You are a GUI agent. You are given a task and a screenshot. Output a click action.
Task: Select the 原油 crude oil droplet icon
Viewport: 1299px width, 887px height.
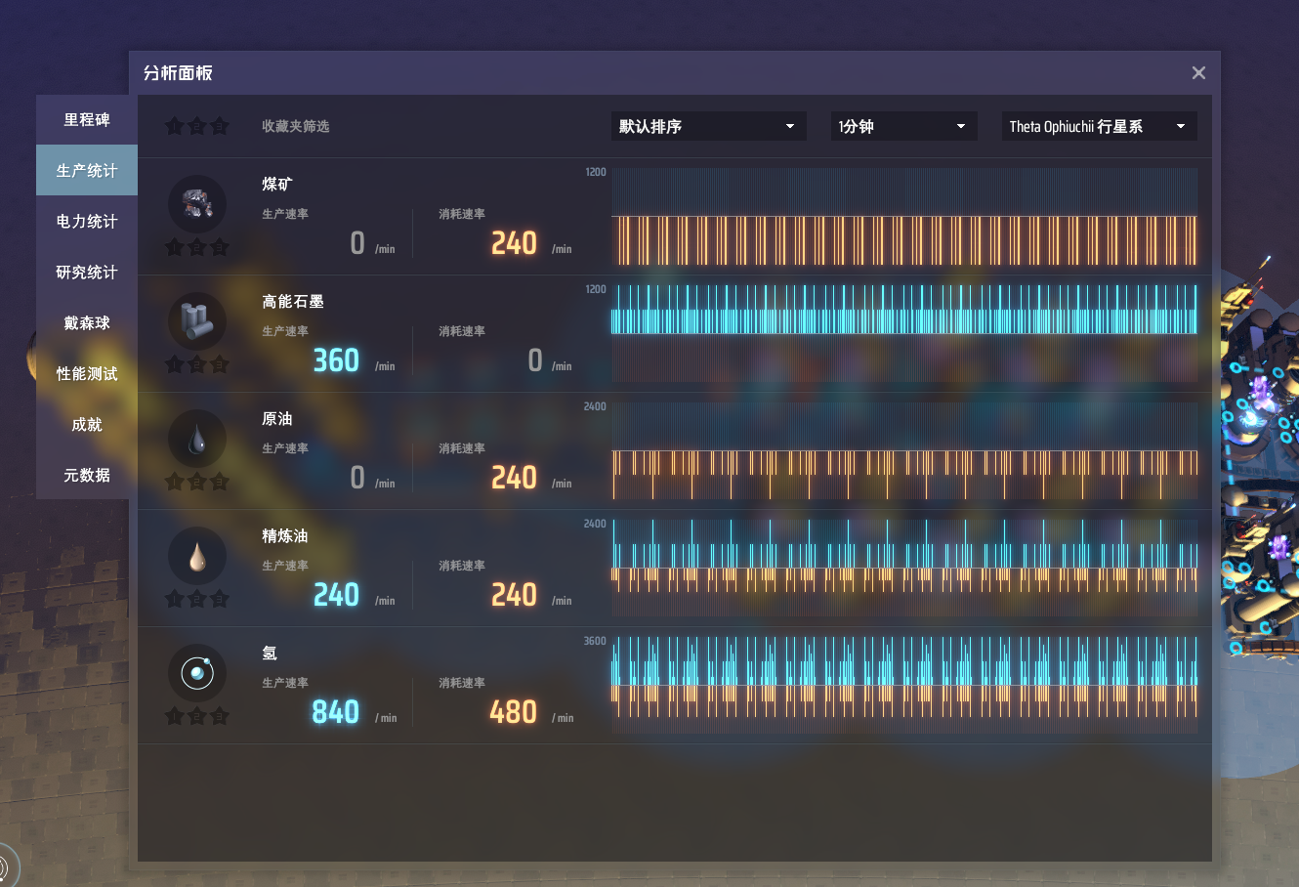click(197, 438)
